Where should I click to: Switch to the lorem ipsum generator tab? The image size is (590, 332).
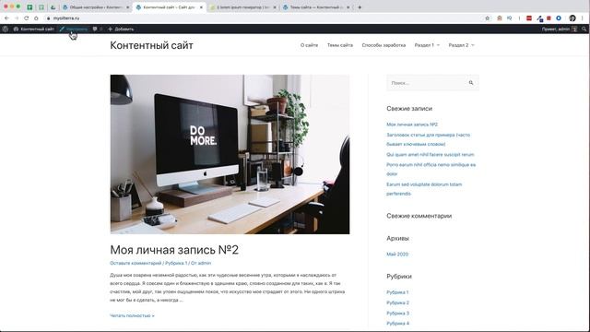[x=243, y=7]
